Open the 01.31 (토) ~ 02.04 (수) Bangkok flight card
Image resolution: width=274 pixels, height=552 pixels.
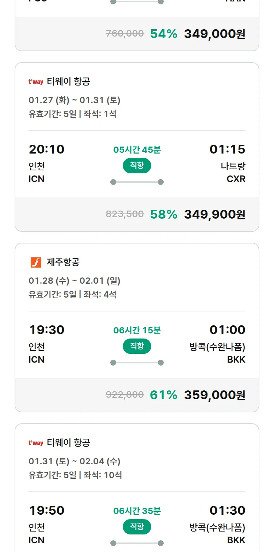pos(137,475)
